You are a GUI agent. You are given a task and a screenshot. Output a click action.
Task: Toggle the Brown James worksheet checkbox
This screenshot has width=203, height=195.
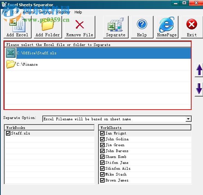point(102,180)
